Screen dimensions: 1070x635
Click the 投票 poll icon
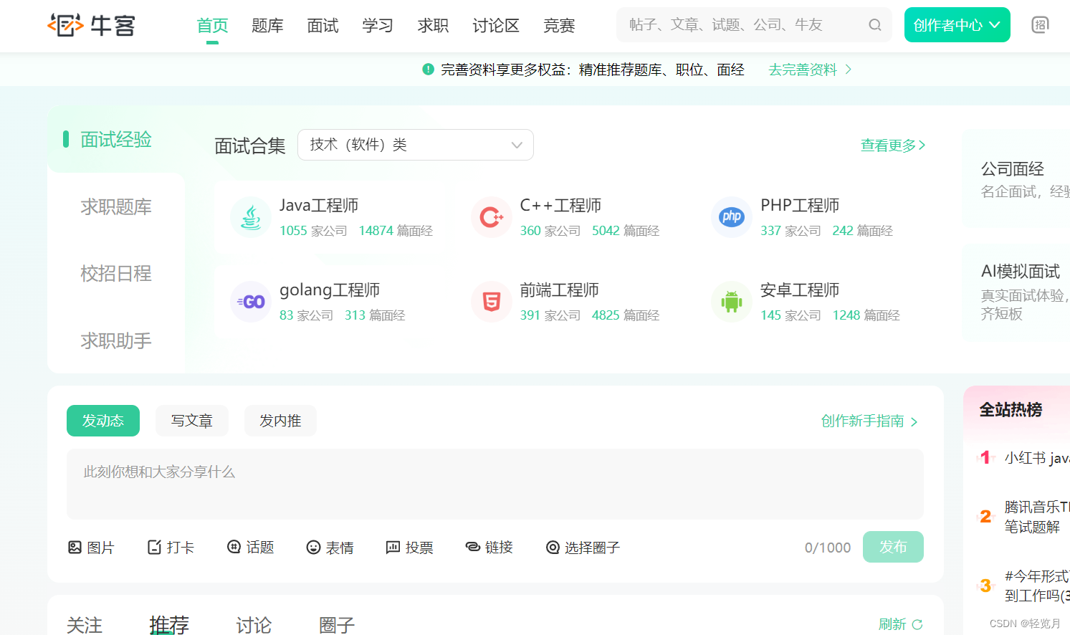tap(393, 548)
